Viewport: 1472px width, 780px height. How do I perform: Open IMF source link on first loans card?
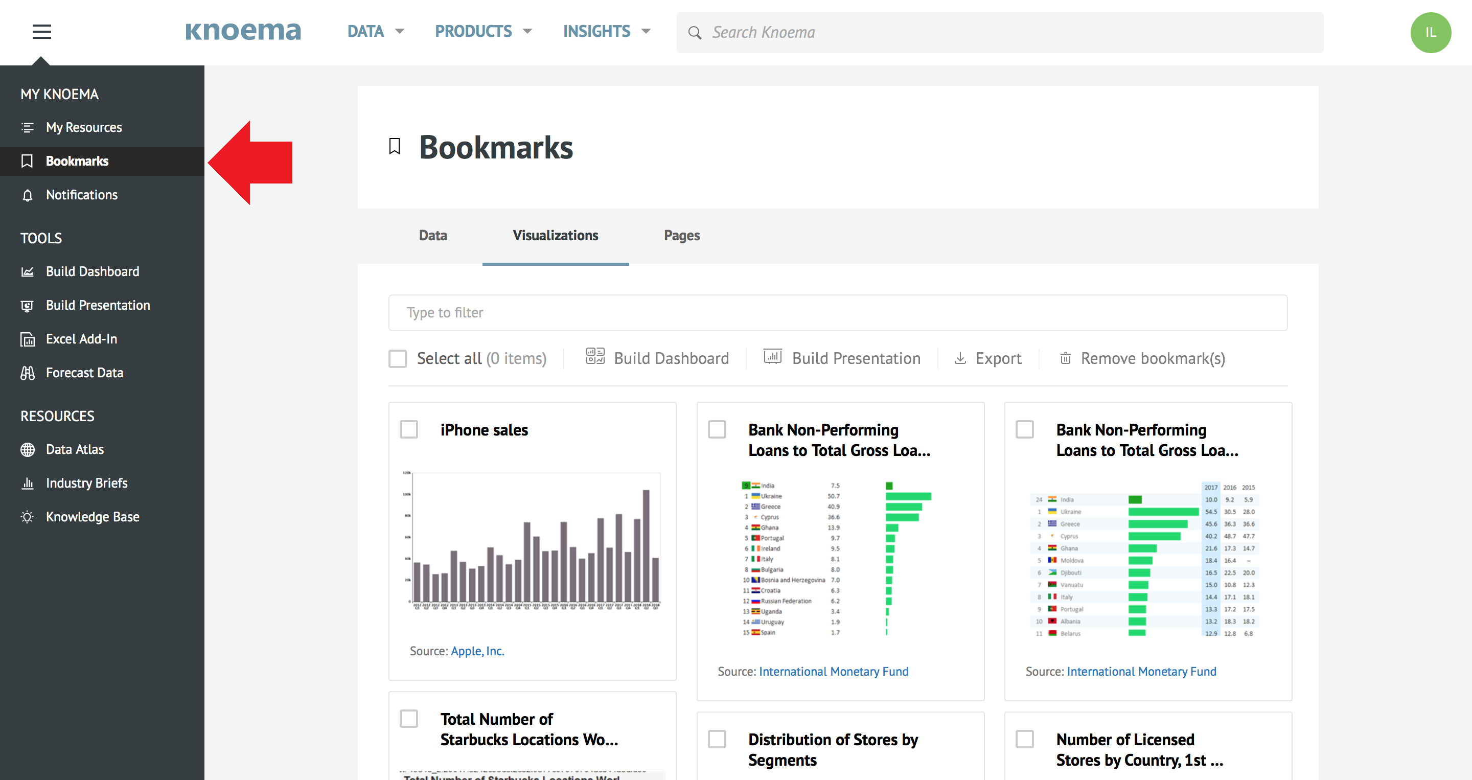(x=833, y=672)
